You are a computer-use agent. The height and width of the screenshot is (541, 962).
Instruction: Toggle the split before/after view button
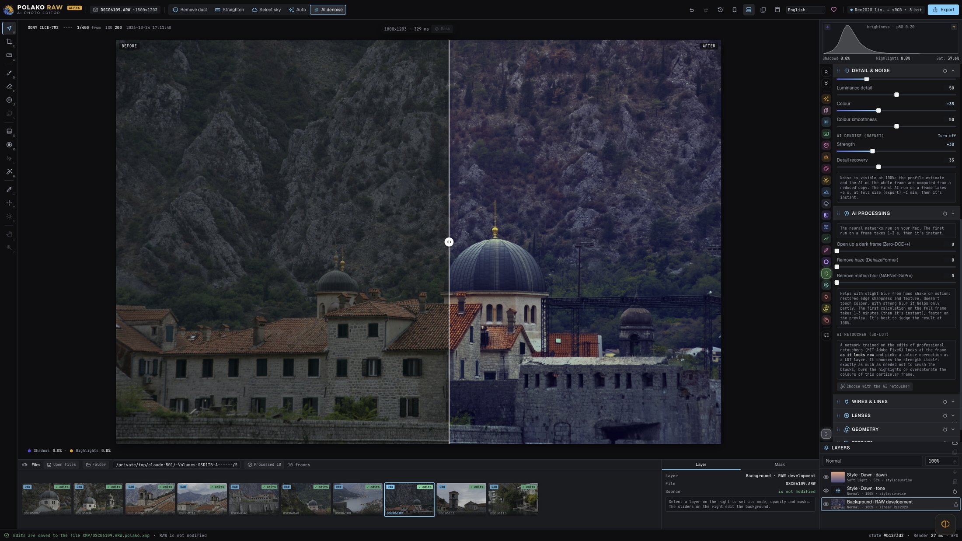coord(749,10)
